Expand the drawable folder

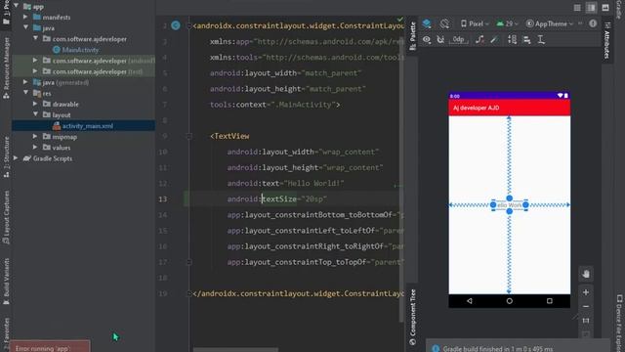tap(35, 104)
